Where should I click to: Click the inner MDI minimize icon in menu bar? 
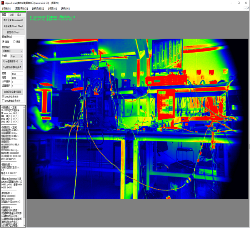[245, 8]
